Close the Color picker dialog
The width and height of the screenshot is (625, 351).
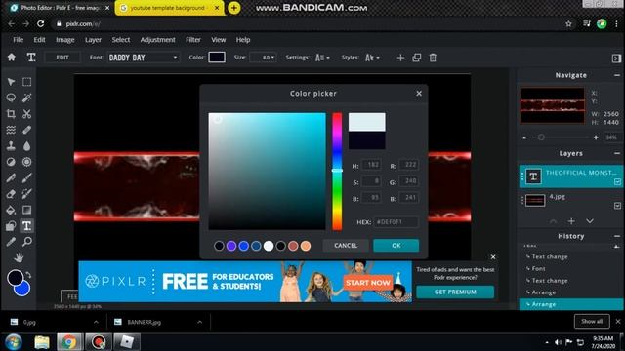coord(419,94)
